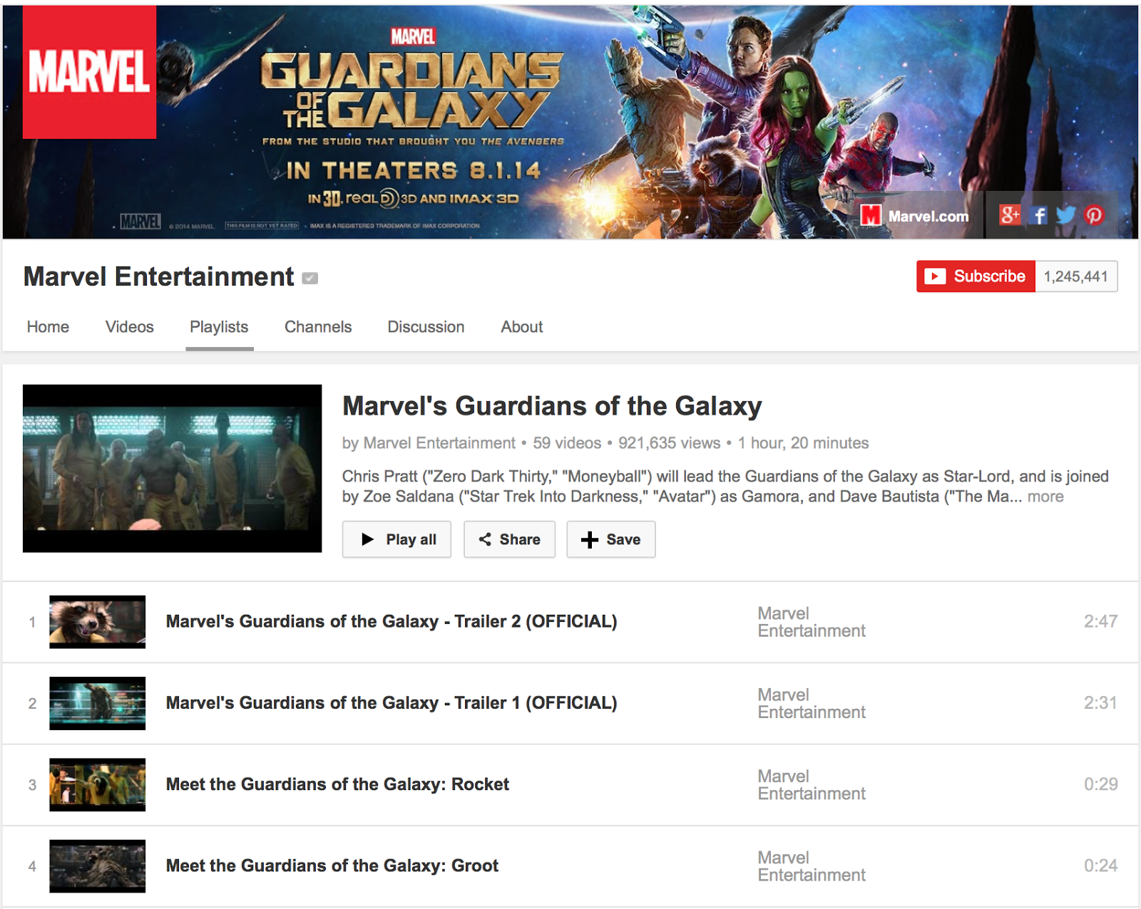
Task: Play Marvel's Guardians of the Galaxy - Trailer 2
Action: pos(392,622)
